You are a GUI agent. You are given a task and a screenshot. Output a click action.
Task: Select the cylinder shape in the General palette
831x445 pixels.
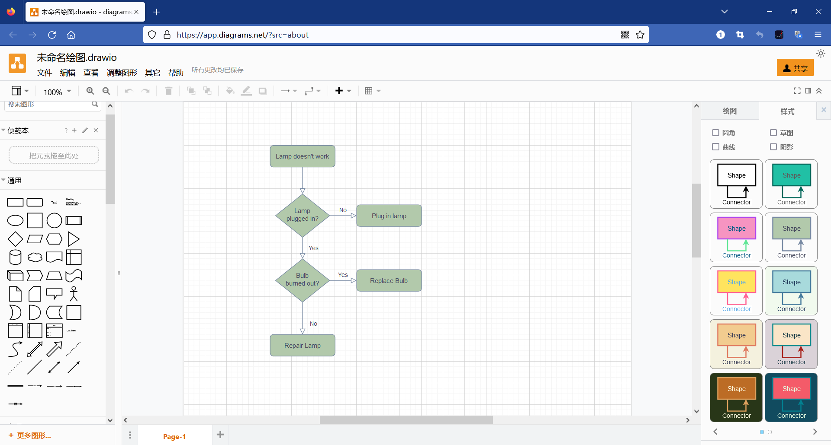[15, 257]
